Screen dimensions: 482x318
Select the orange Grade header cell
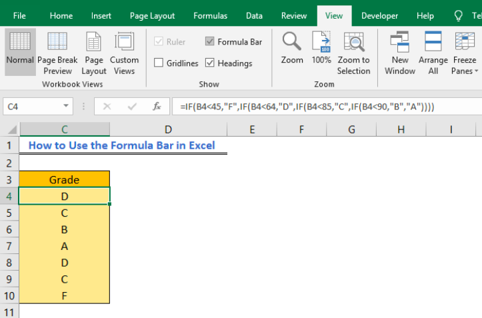click(x=65, y=179)
